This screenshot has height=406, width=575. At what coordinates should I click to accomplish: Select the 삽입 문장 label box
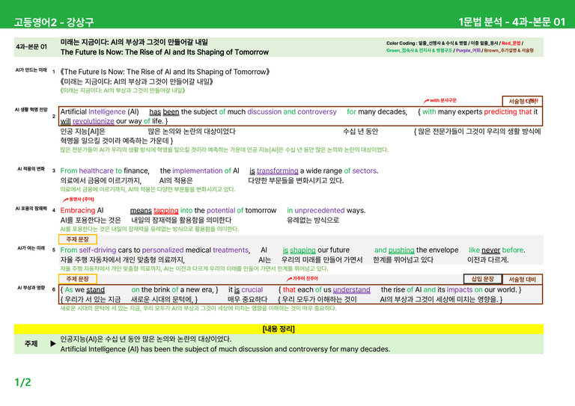point(483,279)
